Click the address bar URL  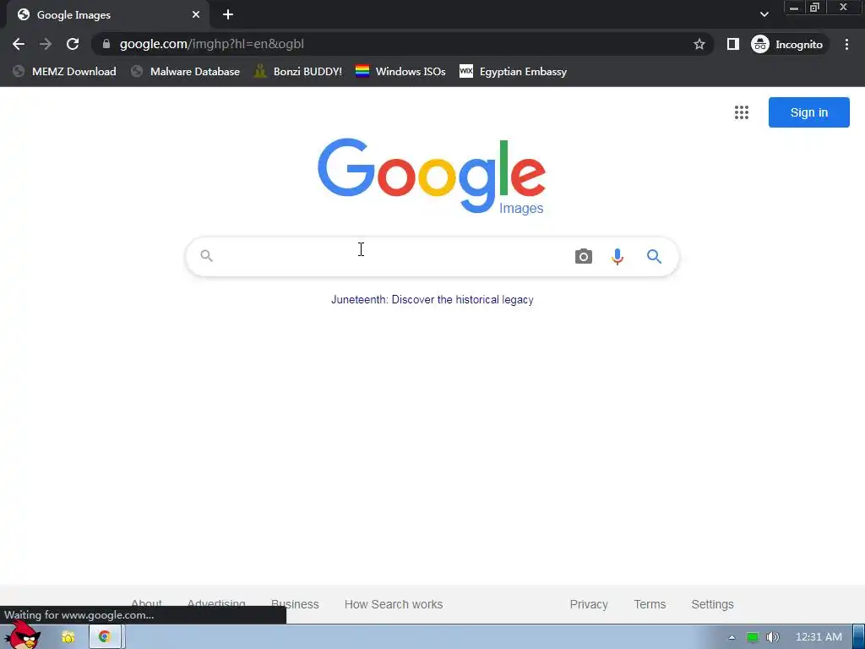click(x=211, y=44)
